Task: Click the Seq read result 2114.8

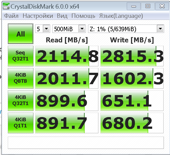Action: [x=67, y=56]
